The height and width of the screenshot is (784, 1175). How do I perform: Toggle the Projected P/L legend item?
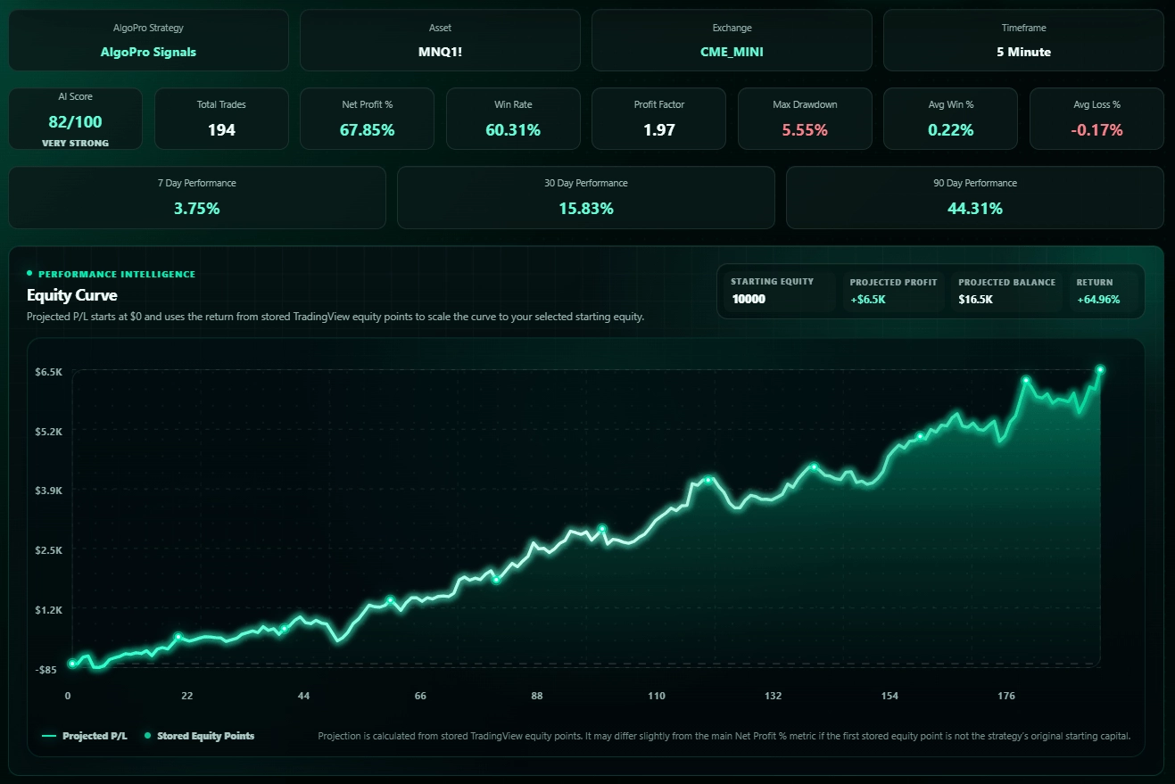[x=85, y=736]
